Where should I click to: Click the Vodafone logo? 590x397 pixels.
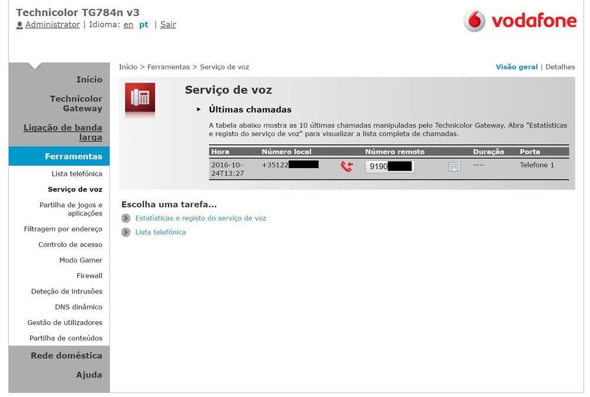[519, 20]
